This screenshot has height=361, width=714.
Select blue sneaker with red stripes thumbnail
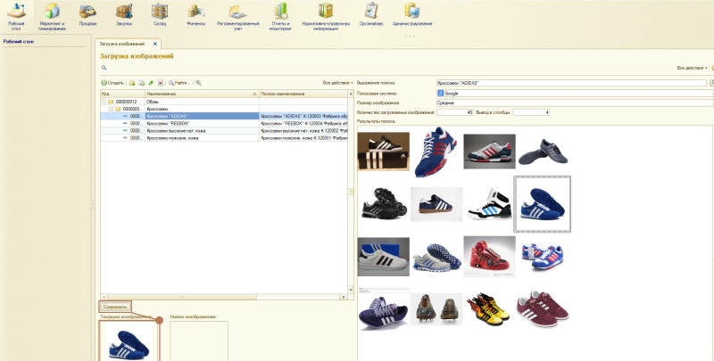(436, 152)
